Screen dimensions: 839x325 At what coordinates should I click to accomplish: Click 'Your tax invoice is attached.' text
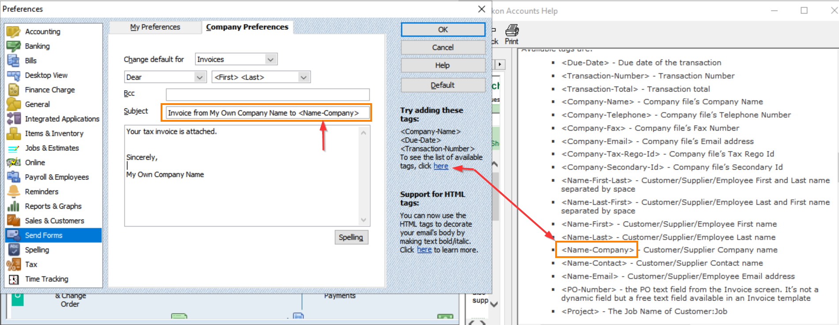click(172, 131)
